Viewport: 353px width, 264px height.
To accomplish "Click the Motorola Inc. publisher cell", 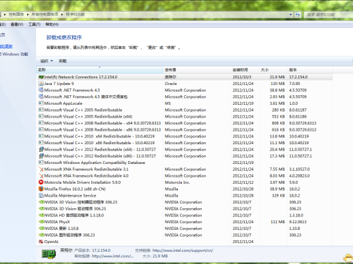I will (177, 182).
